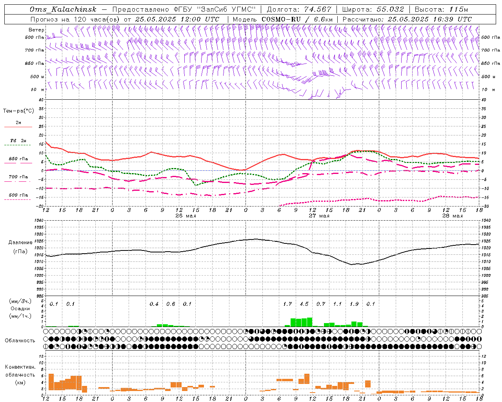This screenshot has height=402, width=502.
Task: Click the provider text ФГБУ "ЗапСиб УГМС"
Action: tap(215, 9)
